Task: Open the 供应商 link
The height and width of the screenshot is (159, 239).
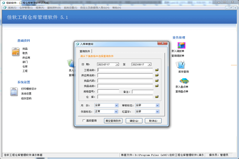Action: click(x=26, y=58)
